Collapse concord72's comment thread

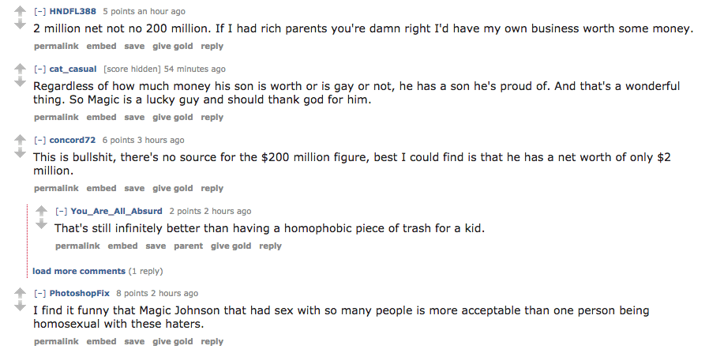(39, 141)
